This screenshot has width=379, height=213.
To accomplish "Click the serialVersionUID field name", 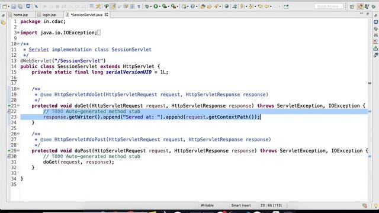I will pos(129,72).
